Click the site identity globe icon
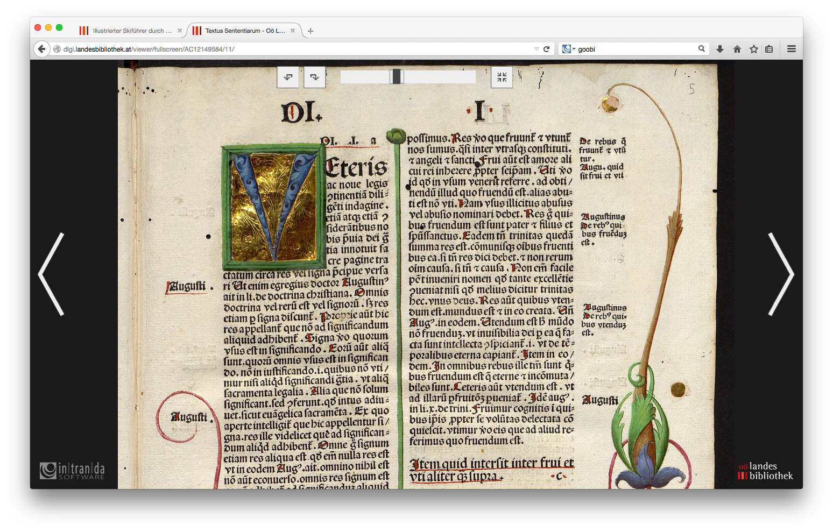This screenshot has width=833, height=532. click(57, 49)
